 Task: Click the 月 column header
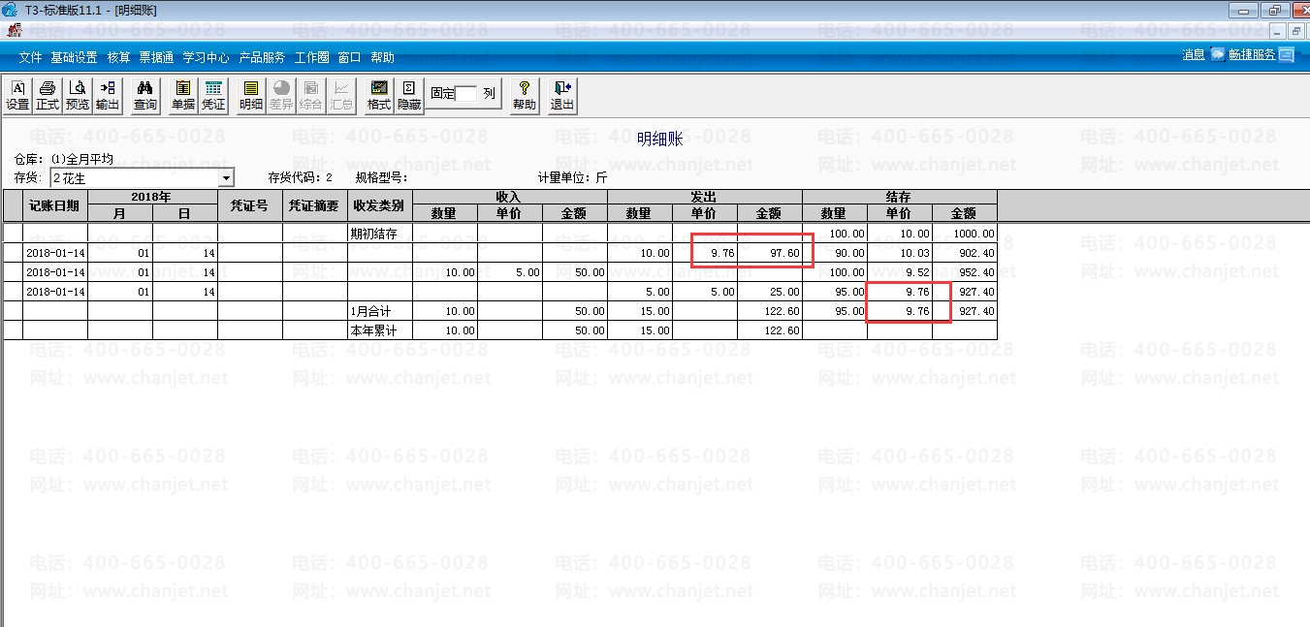120,213
